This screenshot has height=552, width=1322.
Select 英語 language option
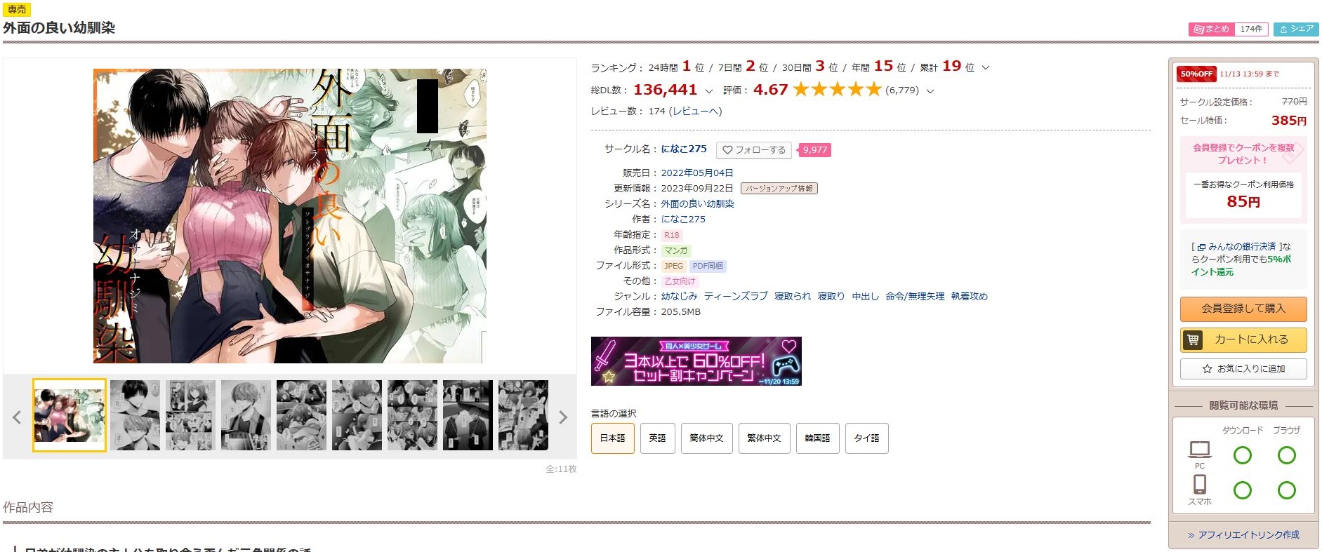click(x=657, y=438)
